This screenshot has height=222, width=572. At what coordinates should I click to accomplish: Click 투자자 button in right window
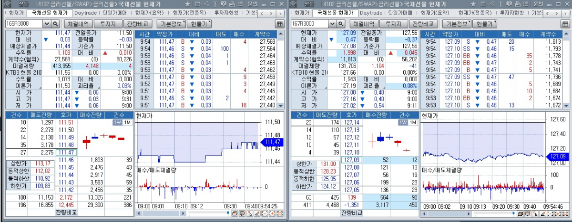tap(393, 23)
